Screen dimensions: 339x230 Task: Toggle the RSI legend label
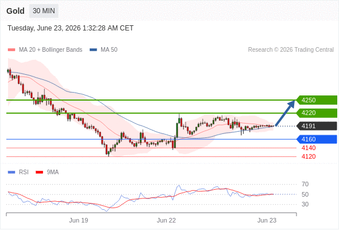[24, 172]
